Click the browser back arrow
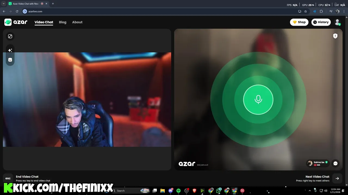 click(x=4, y=11)
